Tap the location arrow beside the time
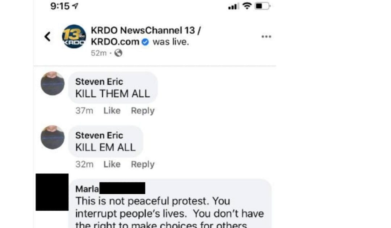 pos(75,6)
